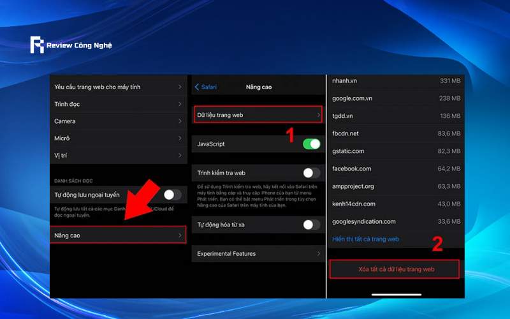Select the fbcdn.net website entry
This screenshot has height=319, width=510.
point(396,133)
